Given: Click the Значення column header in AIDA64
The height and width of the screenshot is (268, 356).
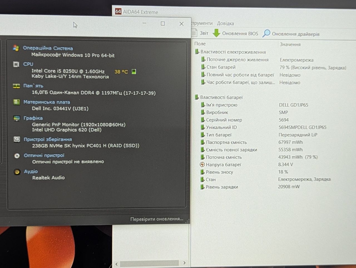Looking at the screenshot, I should pyautogui.click(x=290, y=44).
